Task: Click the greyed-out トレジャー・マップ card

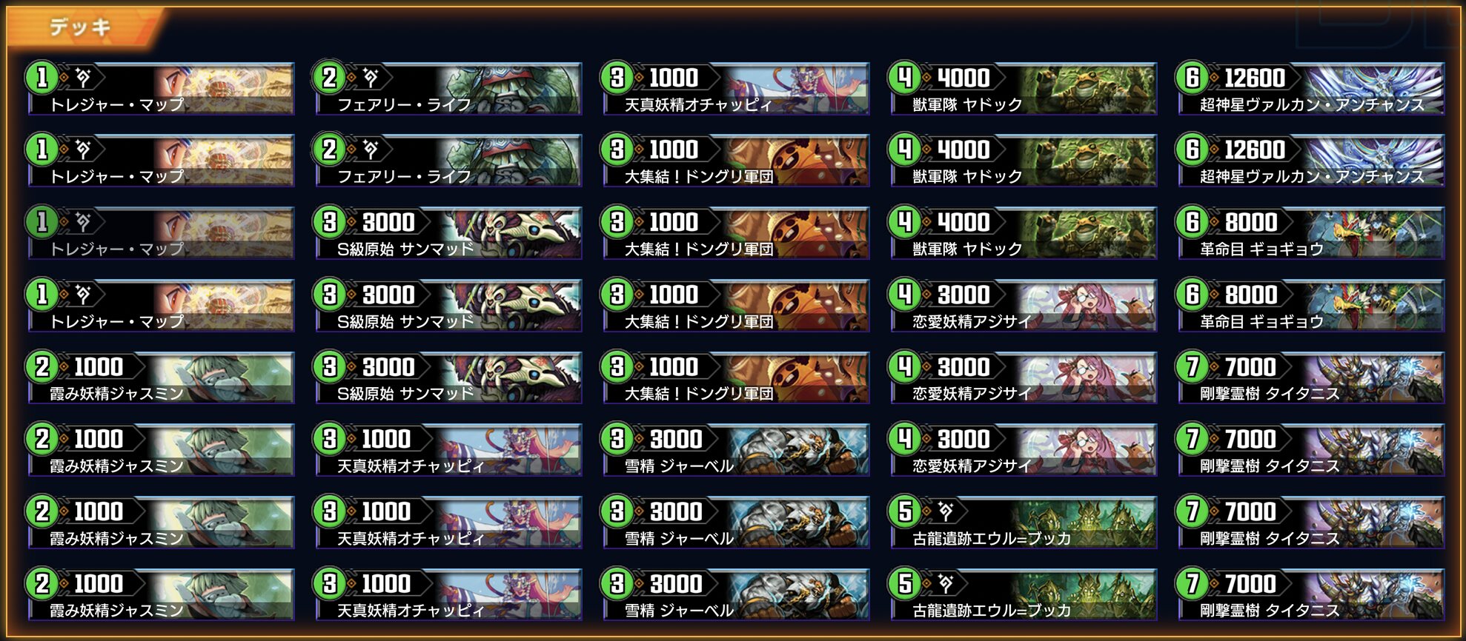Action: (x=162, y=233)
